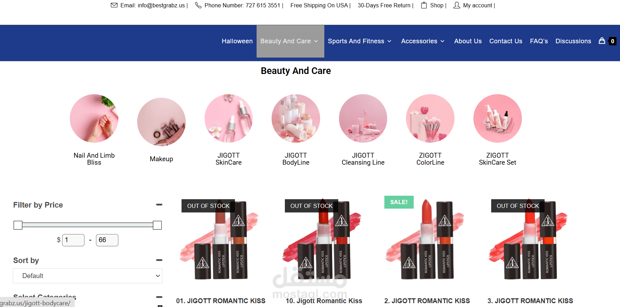Go to the Halloween menu item
620x307 pixels.
tap(237, 41)
